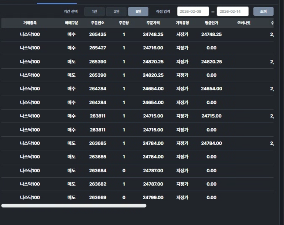The width and height of the screenshot is (284, 225).
Task: Click the 가격유형 column header
Action: [182, 23]
